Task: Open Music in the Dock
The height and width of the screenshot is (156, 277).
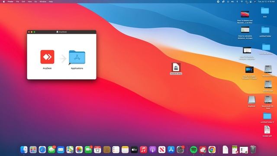Action: click(x=143, y=150)
